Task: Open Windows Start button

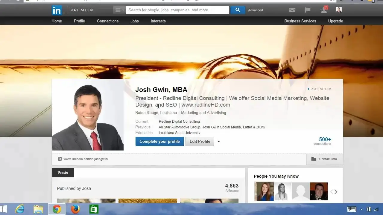Action: pyautogui.click(x=4, y=209)
